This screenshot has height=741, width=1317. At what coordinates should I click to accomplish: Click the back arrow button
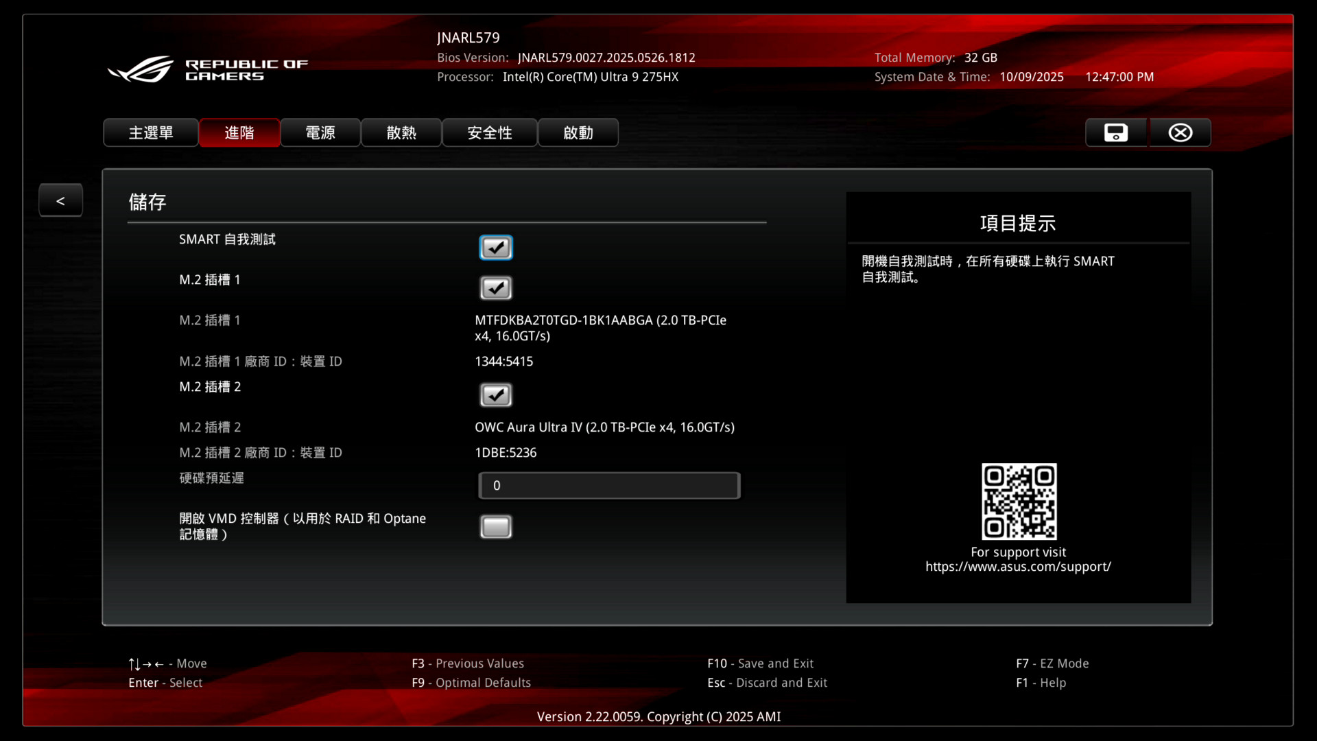(60, 200)
